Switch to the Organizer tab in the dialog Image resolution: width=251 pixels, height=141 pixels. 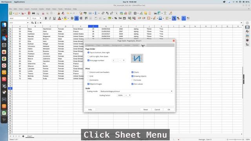[x=90, y=45]
